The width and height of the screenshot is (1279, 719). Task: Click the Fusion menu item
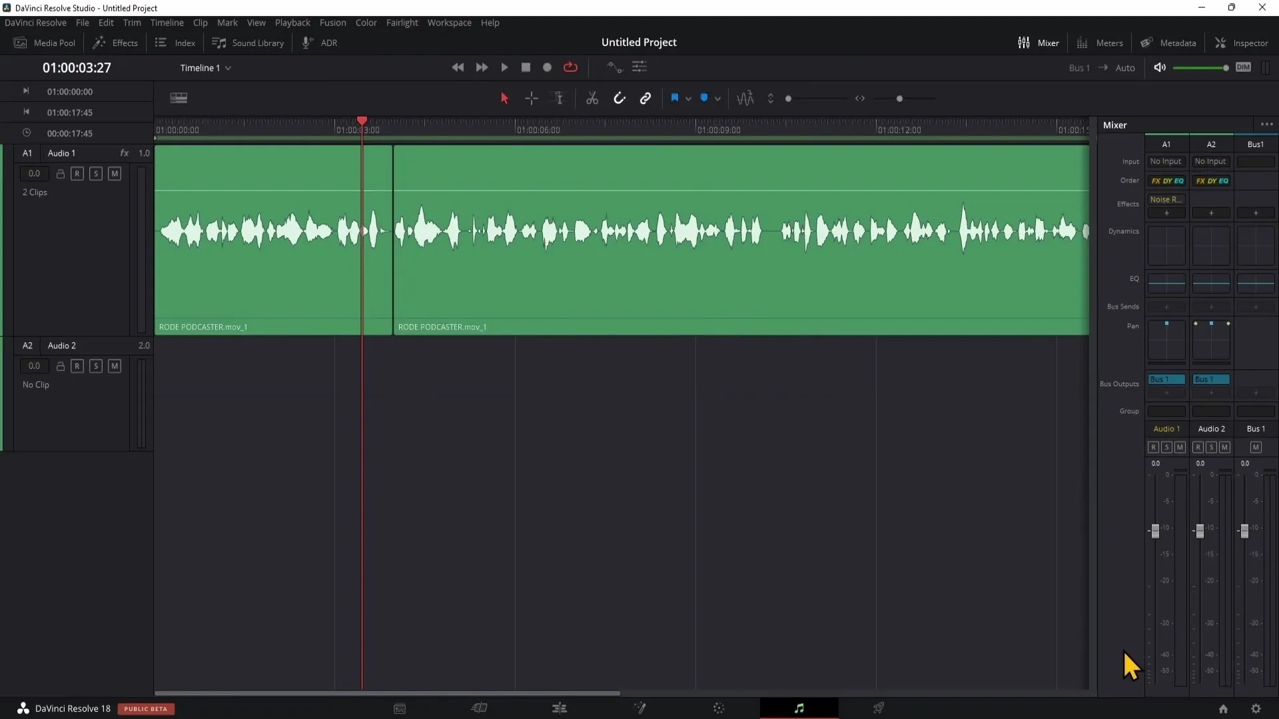coord(333,22)
